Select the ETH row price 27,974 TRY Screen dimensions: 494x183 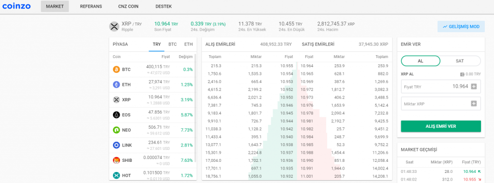click(x=159, y=82)
